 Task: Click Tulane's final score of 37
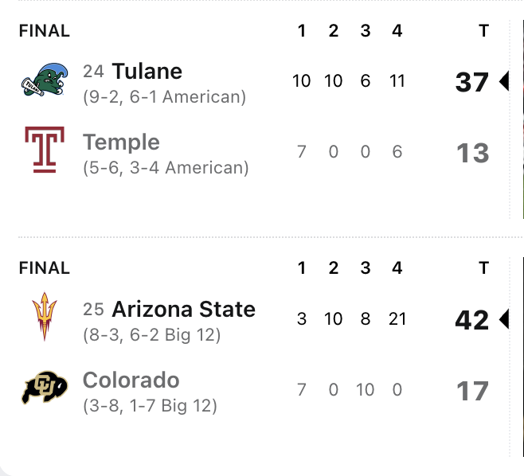(472, 81)
